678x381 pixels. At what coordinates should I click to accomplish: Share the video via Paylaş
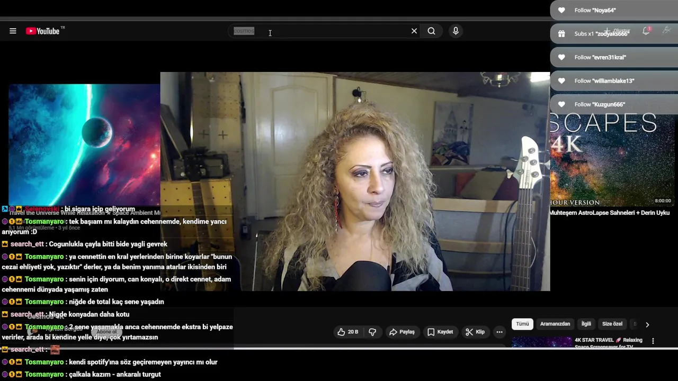pyautogui.click(x=402, y=332)
